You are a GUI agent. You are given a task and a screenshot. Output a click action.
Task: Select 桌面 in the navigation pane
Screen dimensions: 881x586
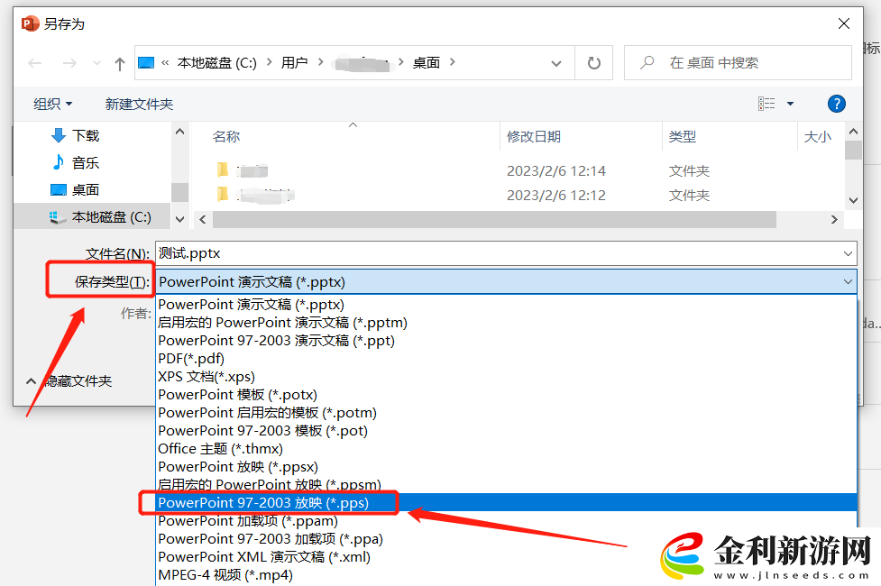tap(75, 189)
